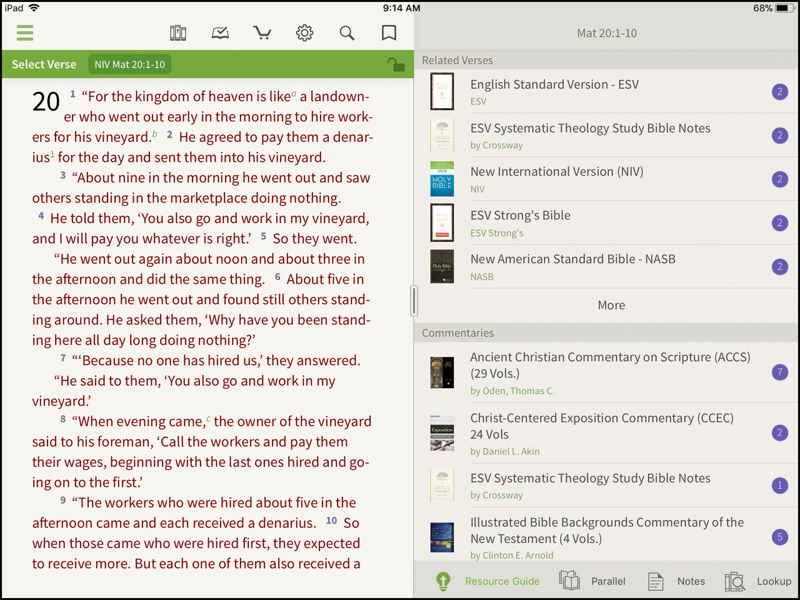Tap the chapter number 20

[x=46, y=102]
